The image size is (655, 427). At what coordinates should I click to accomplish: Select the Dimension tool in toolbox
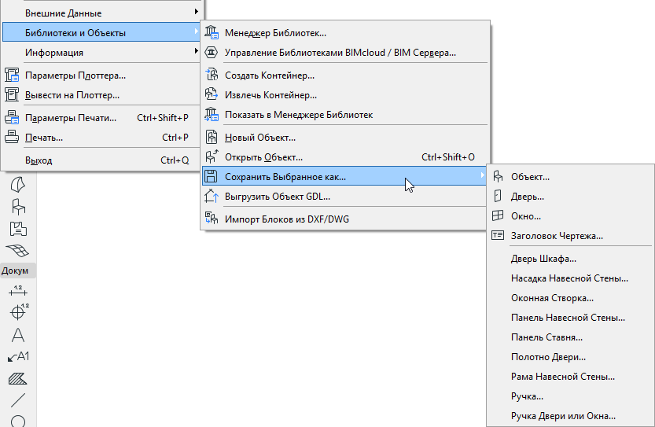point(17,291)
